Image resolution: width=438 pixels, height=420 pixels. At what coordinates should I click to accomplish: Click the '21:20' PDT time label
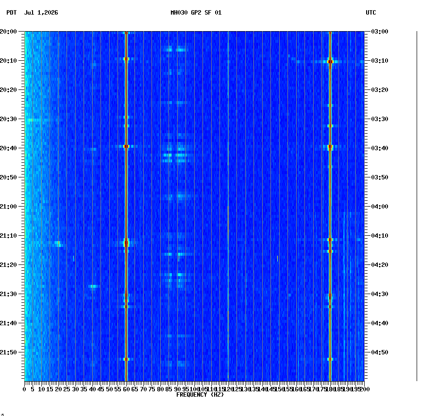[x=8, y=265]
